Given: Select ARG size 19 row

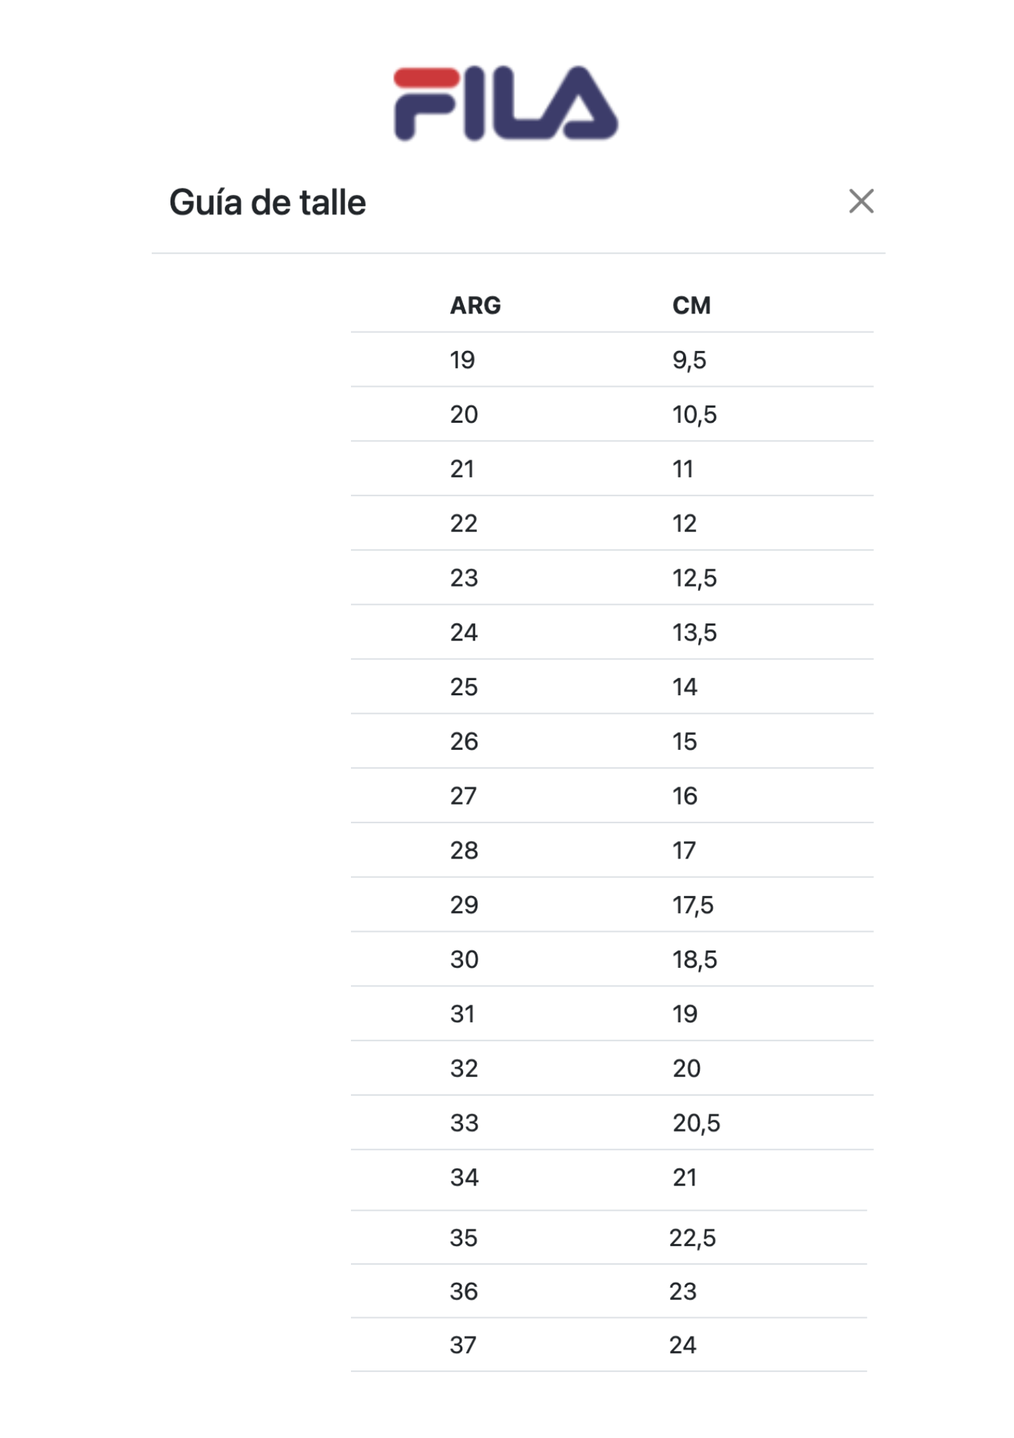Looking at the screenshot, I should [x=612, y=359].
